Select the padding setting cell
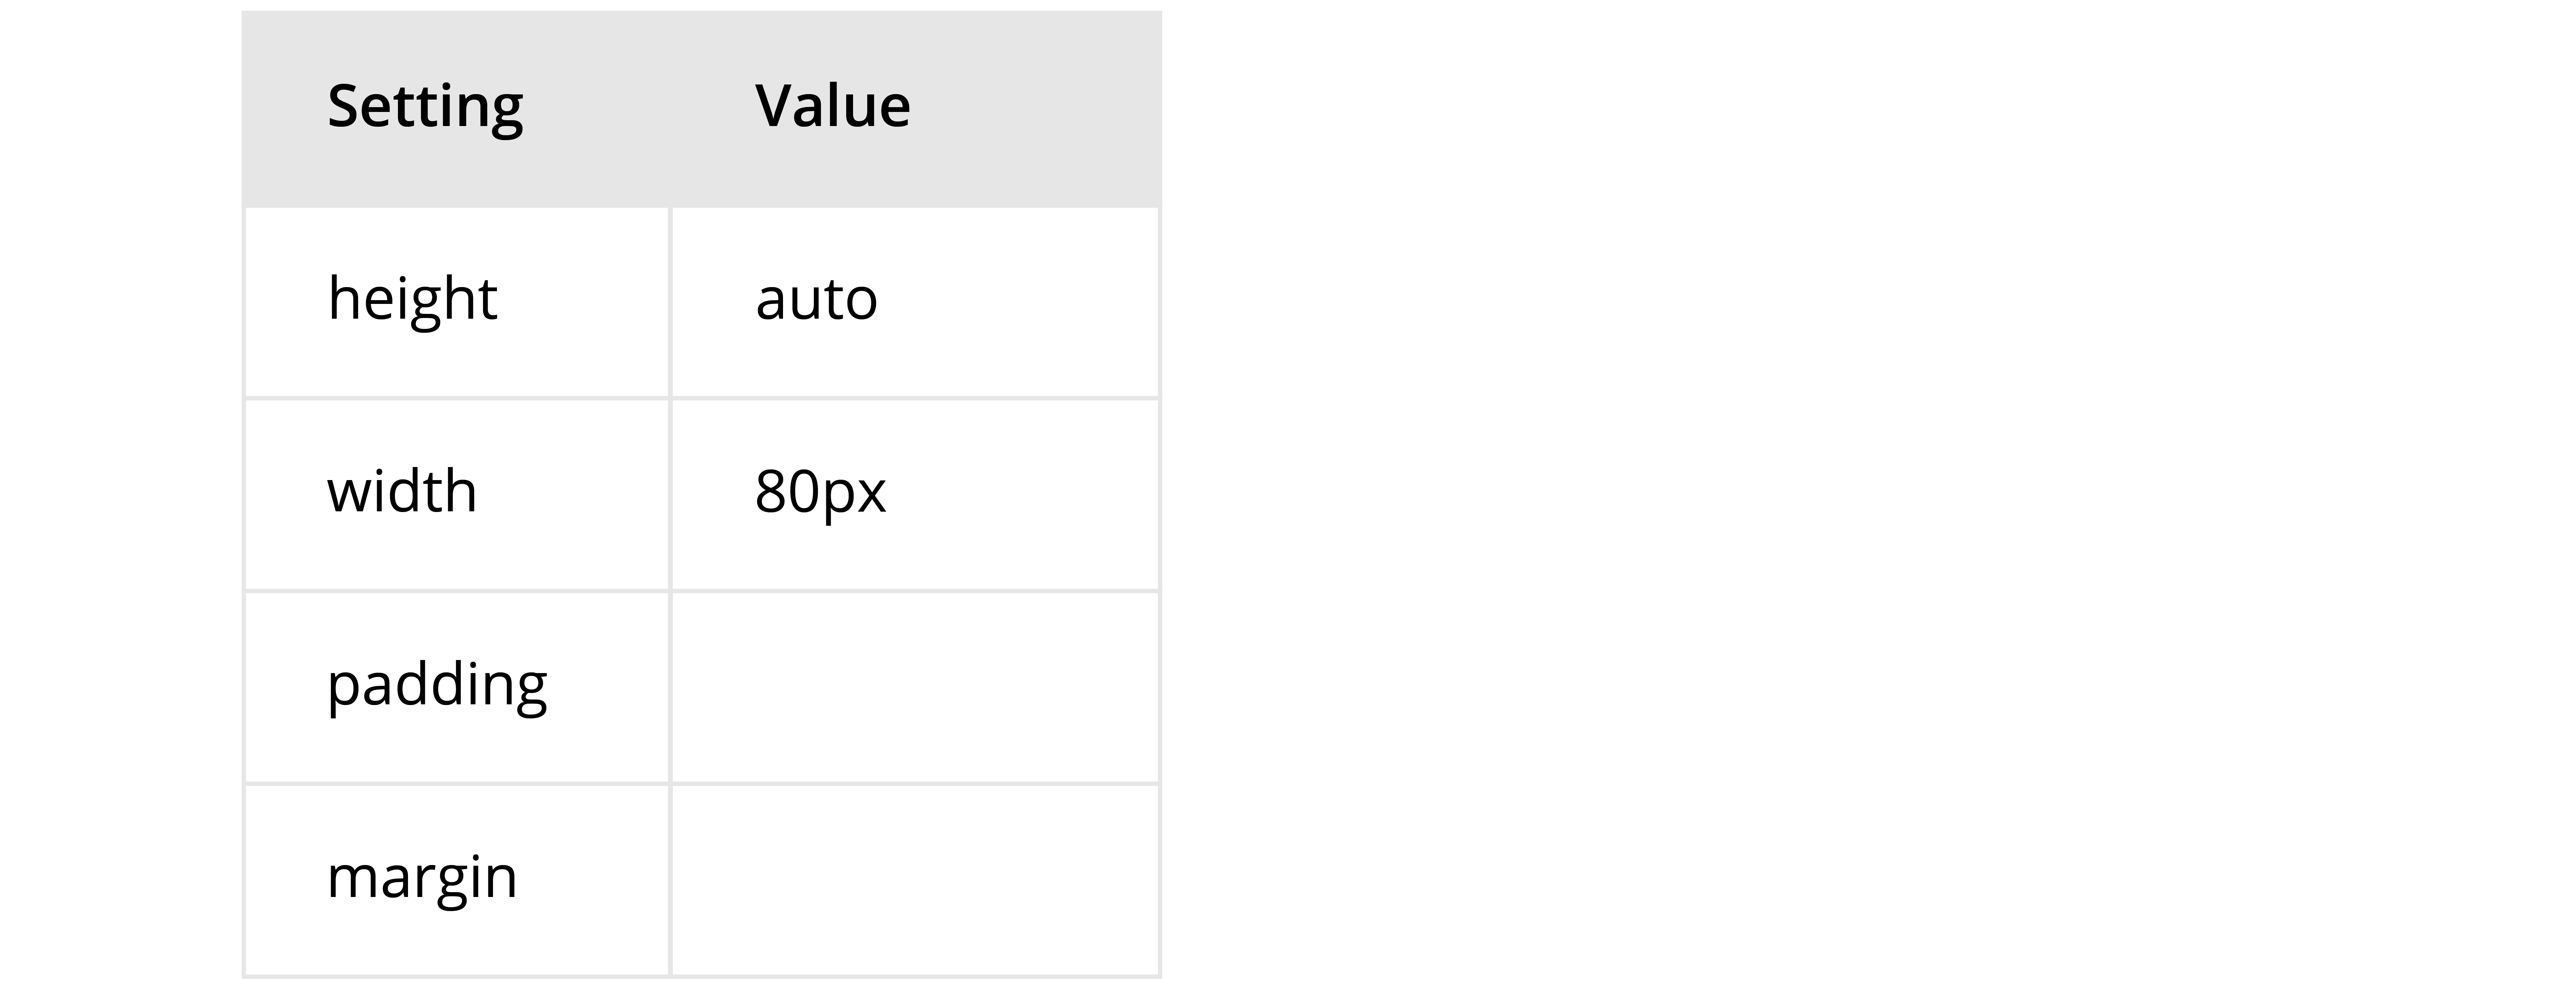2576x989 pixels. 456,687
